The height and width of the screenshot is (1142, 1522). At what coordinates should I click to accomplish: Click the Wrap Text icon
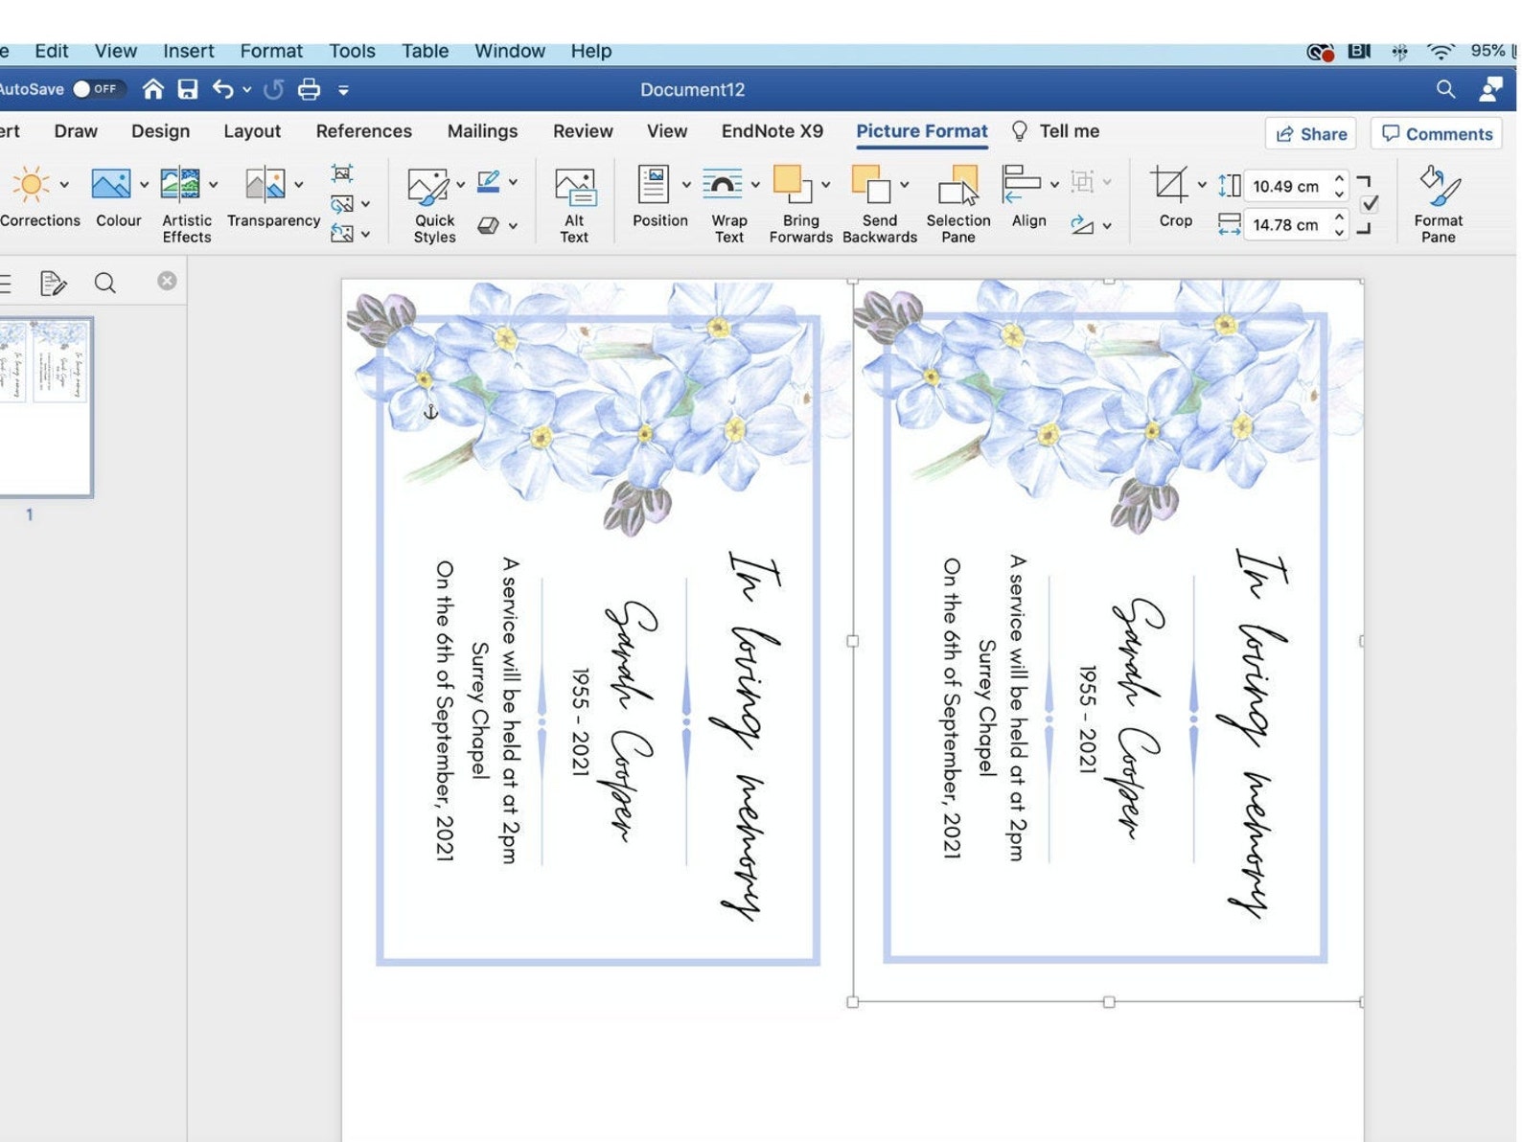(723, 184)
